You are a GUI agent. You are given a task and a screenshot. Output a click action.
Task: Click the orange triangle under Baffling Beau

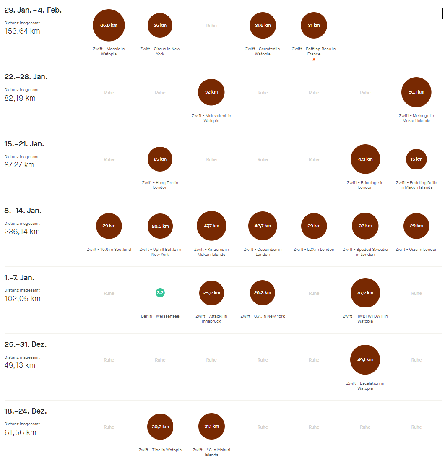tap(314, 59)
